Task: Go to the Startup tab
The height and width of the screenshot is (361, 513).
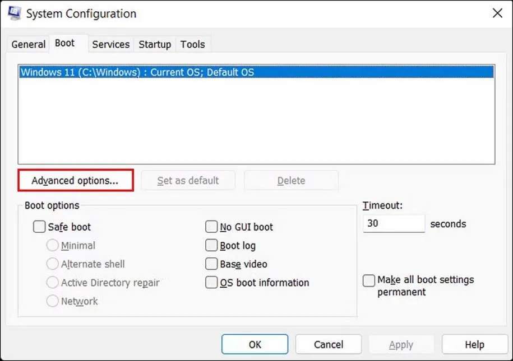Action: (155, 44)
